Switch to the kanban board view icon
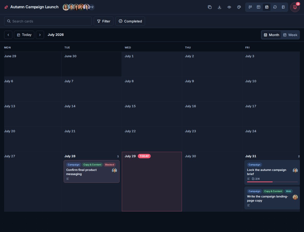The height and width of the screenshot is (232, 304). 250,7
